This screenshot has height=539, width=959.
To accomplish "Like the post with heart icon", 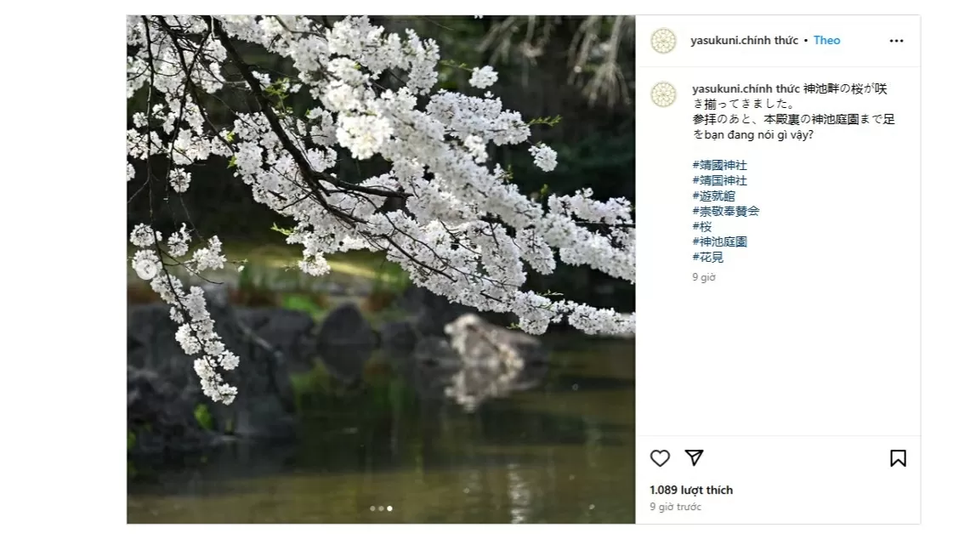I will (x=660, y=458).
